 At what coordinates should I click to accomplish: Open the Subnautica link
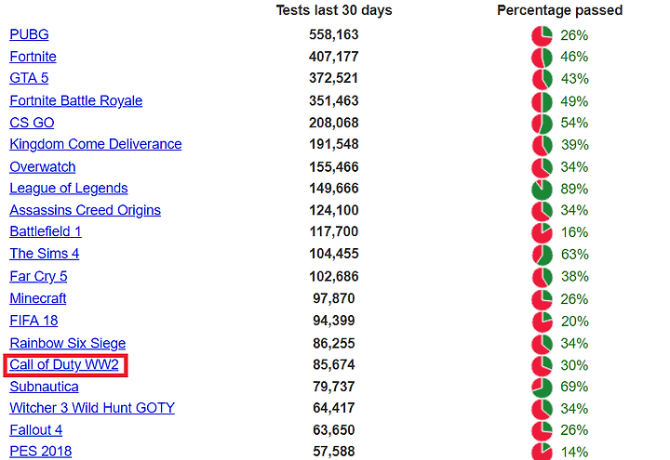(44, 387)
